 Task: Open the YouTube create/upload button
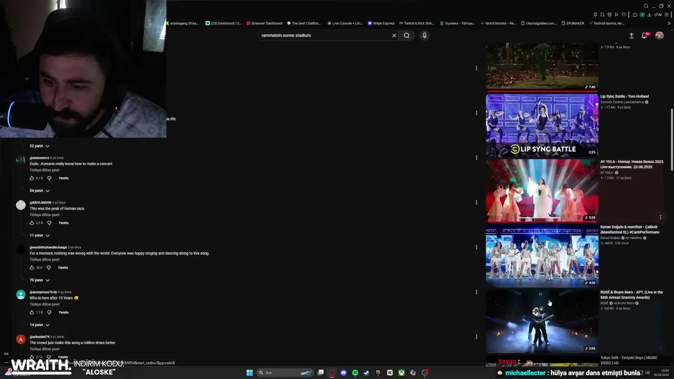pos(631,35)
